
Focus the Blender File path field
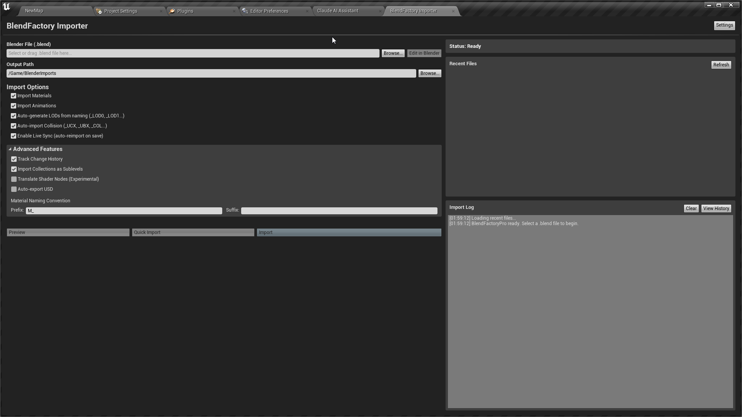pos(193,53)
